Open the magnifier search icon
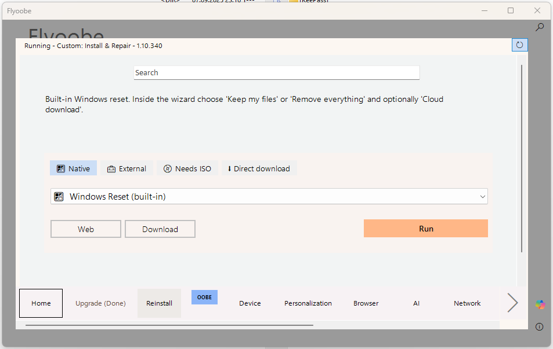This screenshot has height=349, width=553. 540,27
